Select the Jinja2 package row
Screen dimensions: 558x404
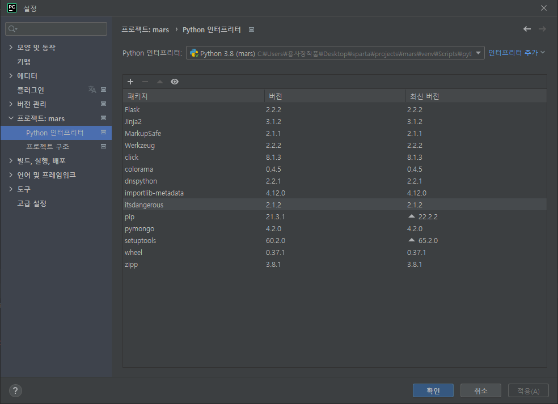pyautogui.click(x=335, y=122)
